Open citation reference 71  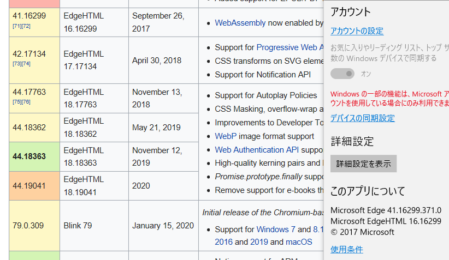[x=17, y=26]
